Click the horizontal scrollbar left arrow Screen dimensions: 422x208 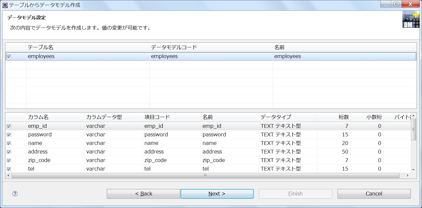(x=8, y=176)
